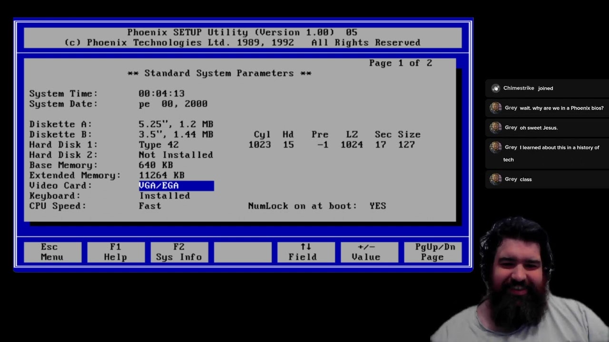Click Hard Disk 1 Type 42 value
This screenshot has height=342, width=609.
159,145
